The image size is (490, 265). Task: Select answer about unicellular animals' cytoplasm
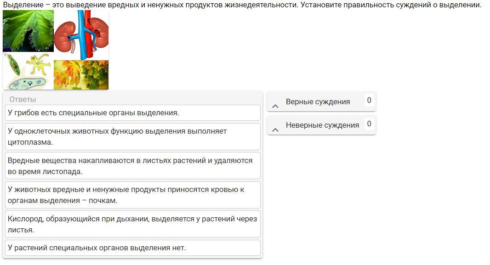[133, 137]
